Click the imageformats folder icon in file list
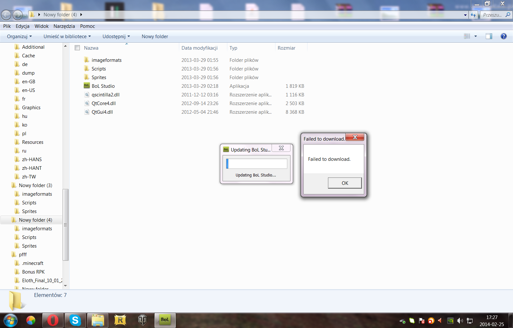The image size is (513, 328). coord(87,60)
